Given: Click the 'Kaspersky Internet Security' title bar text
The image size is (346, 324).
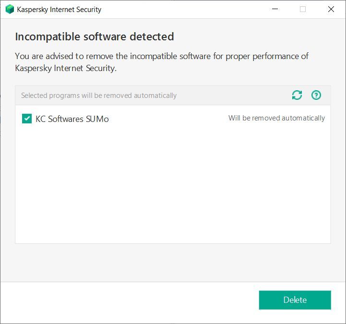Looking at the screenshot, I should pyautogui.click(x=59, y=10).
